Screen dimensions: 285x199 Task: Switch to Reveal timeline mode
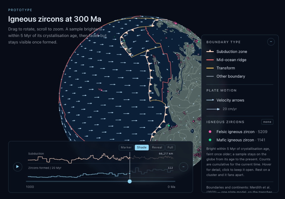[x=157, y=147]
